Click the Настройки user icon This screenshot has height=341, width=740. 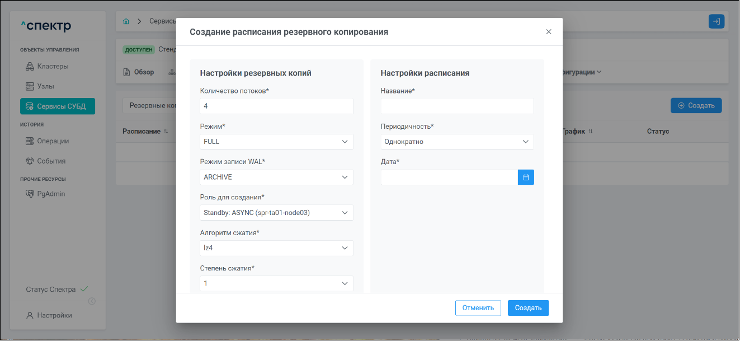click(x=30, y=316)
